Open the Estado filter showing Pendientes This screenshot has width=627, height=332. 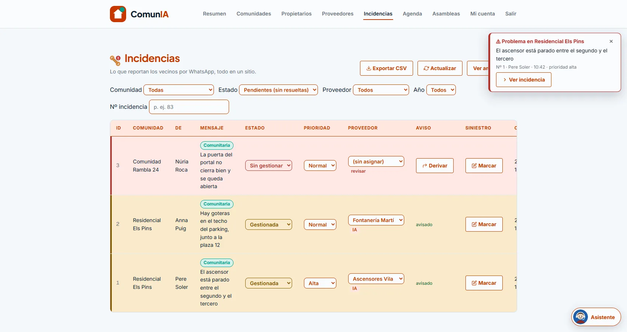(278, 90)
